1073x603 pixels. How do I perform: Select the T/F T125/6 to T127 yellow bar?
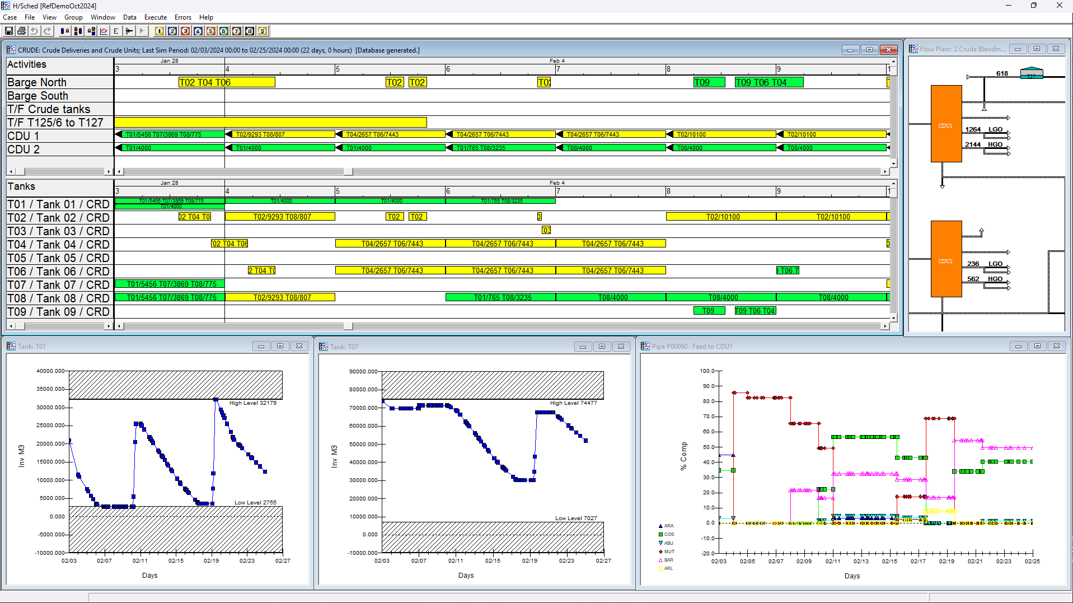click(x=270, y=122)
